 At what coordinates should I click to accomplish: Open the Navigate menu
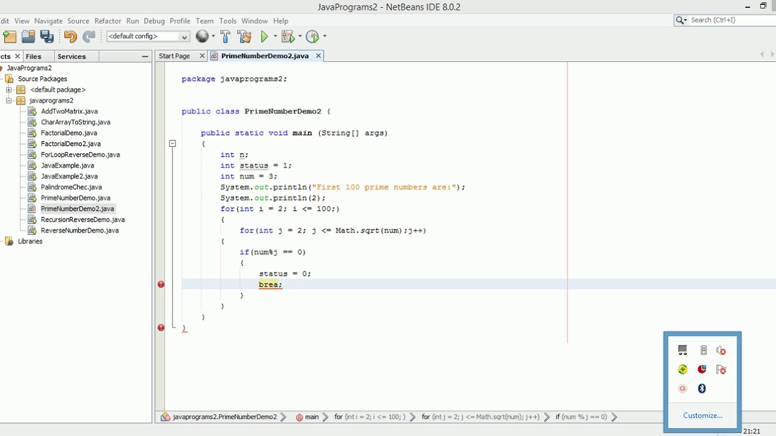[x=48, y=21]
